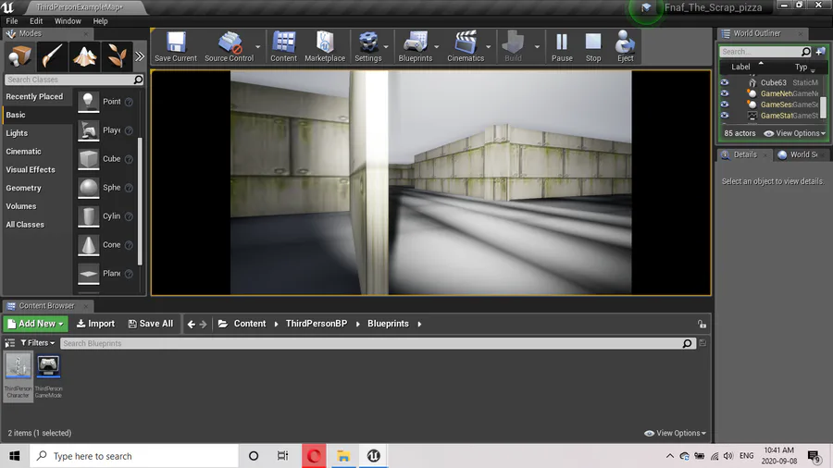Open Blueprints toolbar button
This screenshot has height=468, width=833.
(x=415, y=46)
